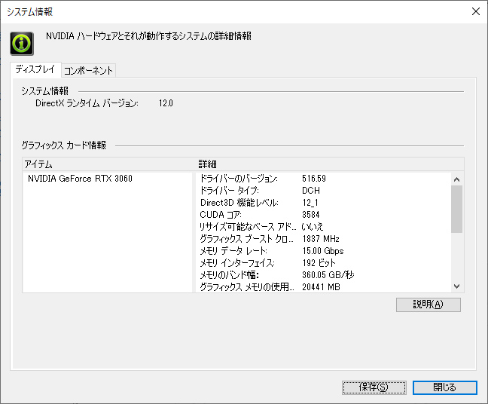Select the Direct3D 機能レベル row label
Screen dimensions: 488x404
click(239, 203)
